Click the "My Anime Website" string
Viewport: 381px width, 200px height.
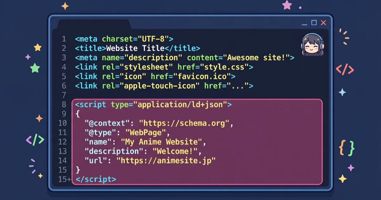tap(161, 142)
